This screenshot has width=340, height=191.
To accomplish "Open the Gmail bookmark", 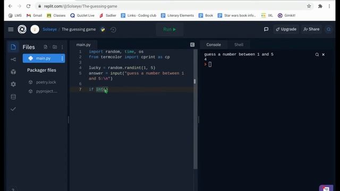I will click(x=34, y=15).
